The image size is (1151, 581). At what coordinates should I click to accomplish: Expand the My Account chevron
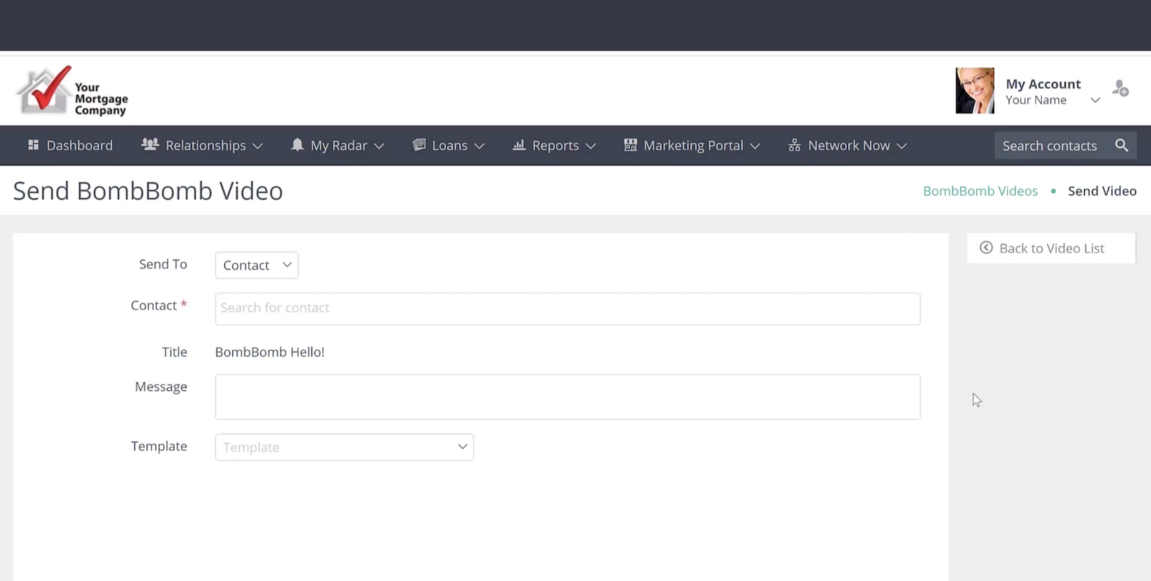tap(1095, 100)
